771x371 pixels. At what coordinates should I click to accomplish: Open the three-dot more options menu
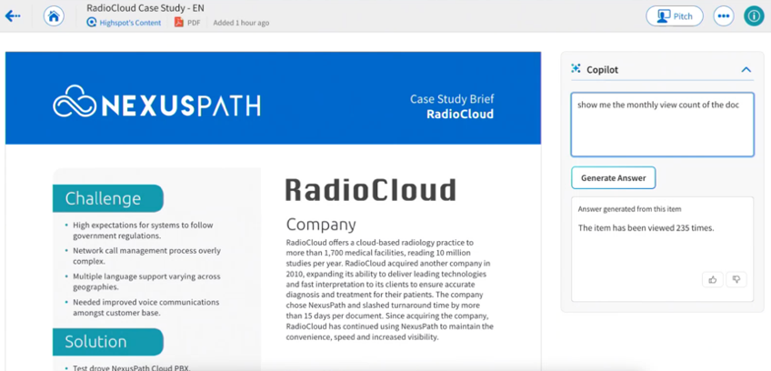pos(724,16)
